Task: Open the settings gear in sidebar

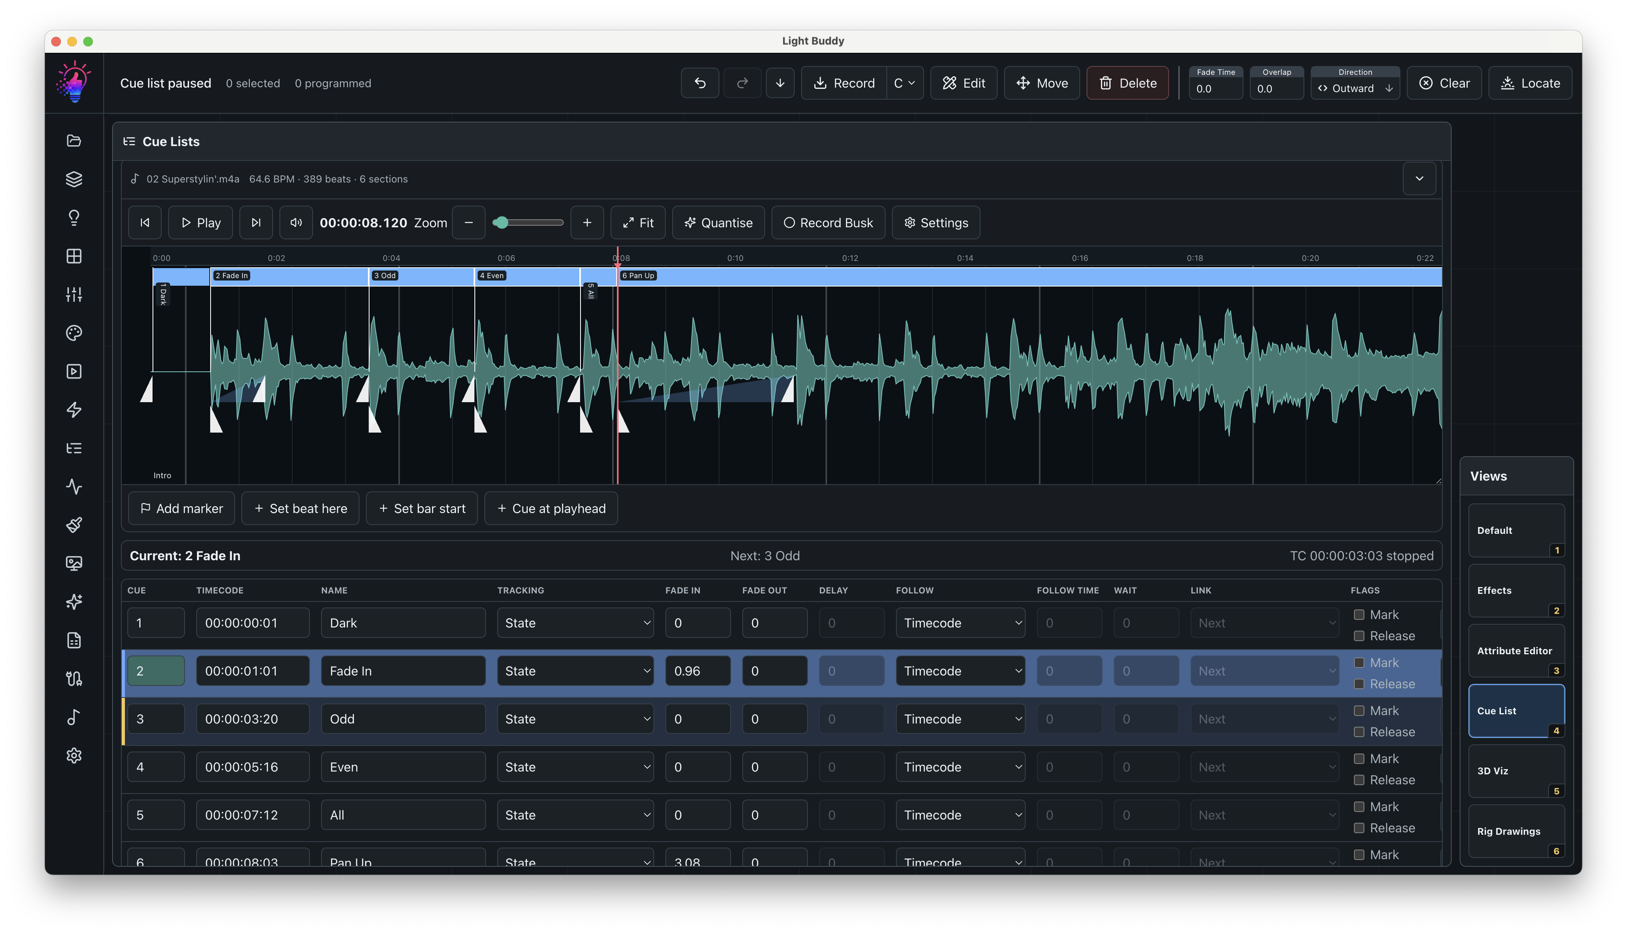Action: click(74, 756)
